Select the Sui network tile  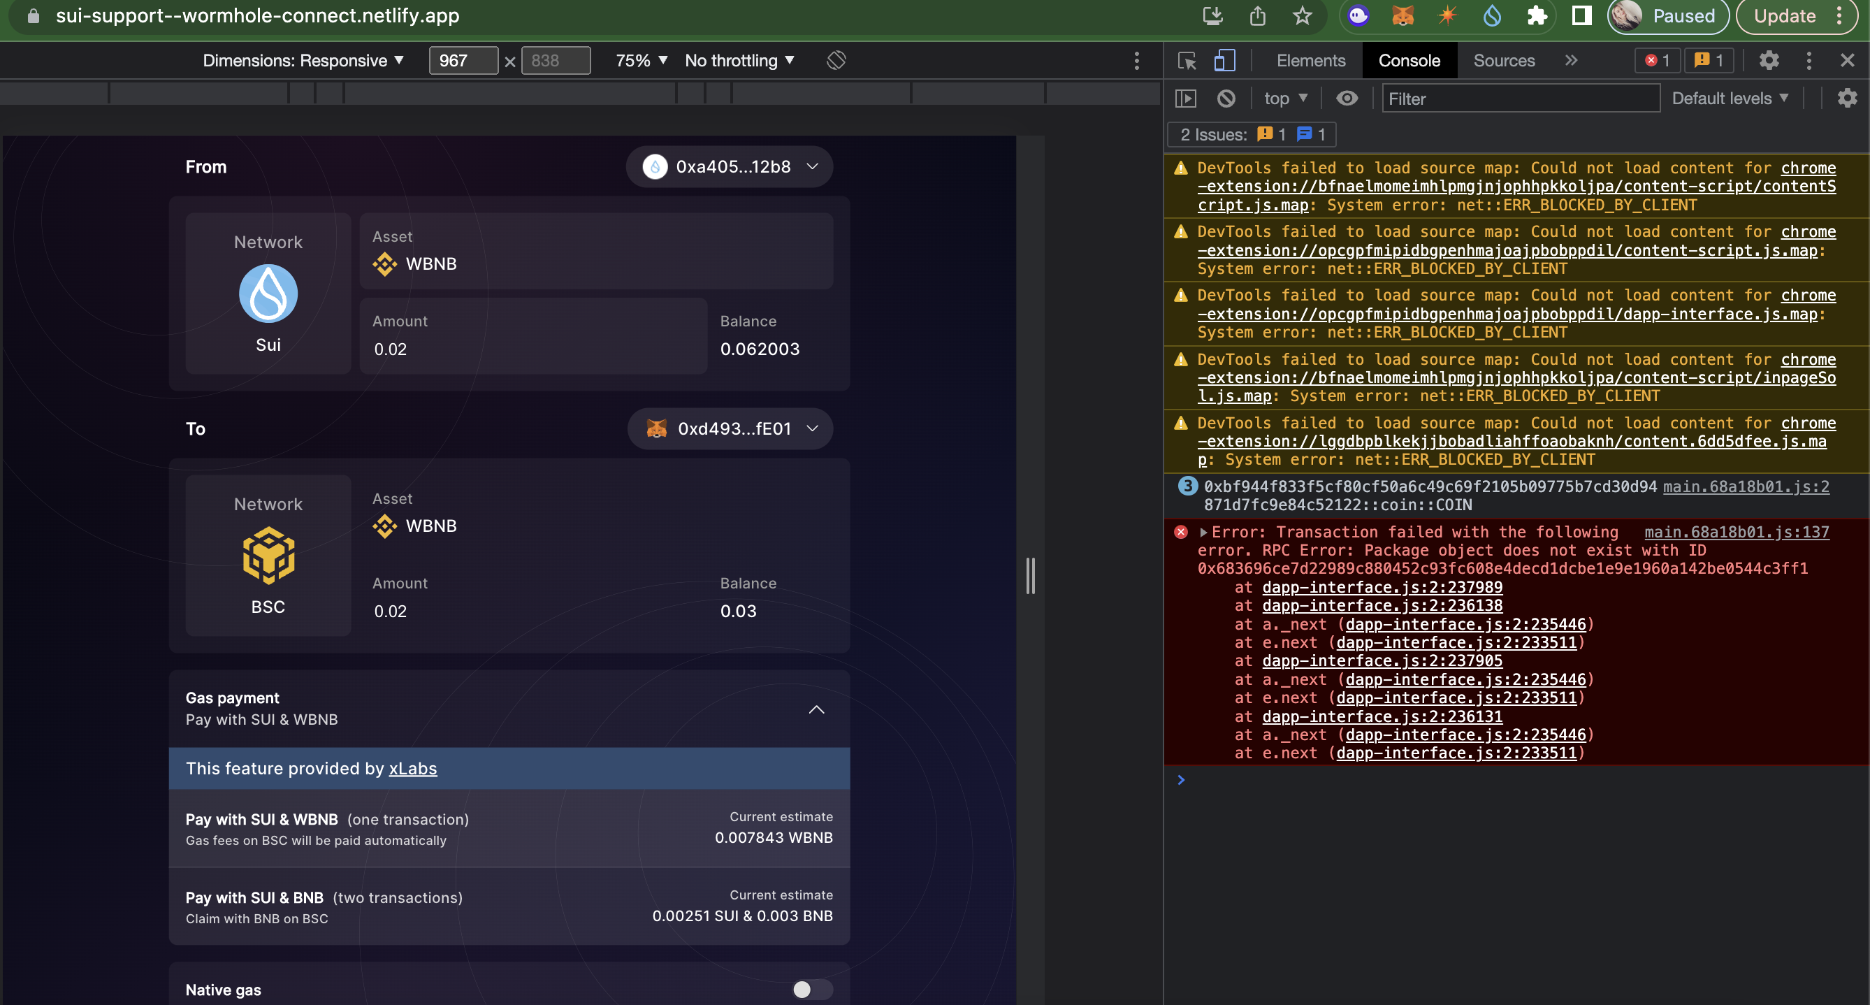268,294
